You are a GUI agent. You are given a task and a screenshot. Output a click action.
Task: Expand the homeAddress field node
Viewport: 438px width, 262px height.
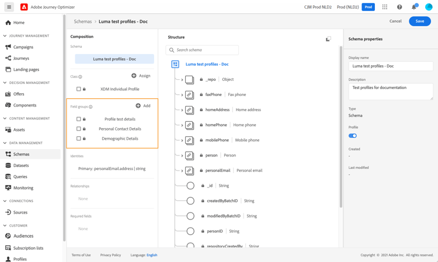point(182,110)
